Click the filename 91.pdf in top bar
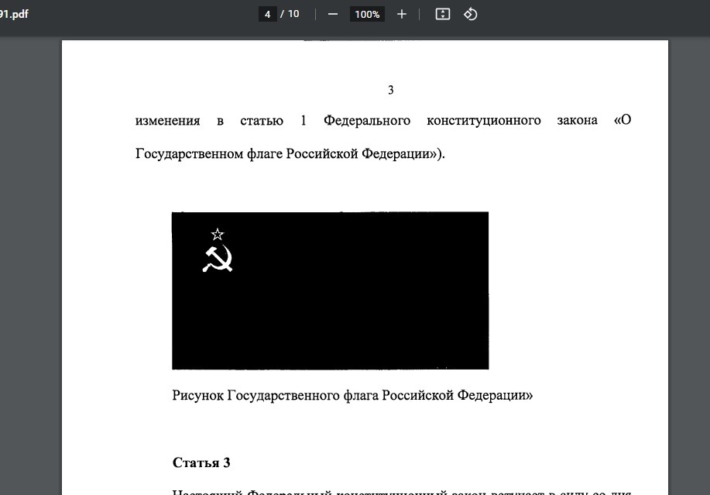Screen dimensions: 710x495 pyautogui.click(x=14, y=13)
